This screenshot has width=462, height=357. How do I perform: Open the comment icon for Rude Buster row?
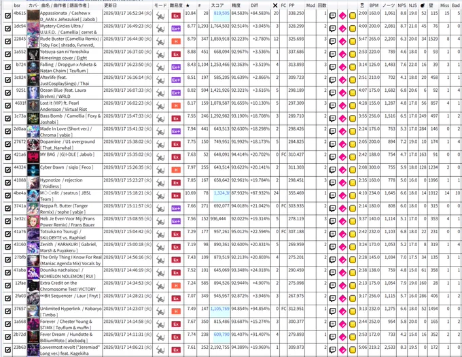(x=332, y=41)
